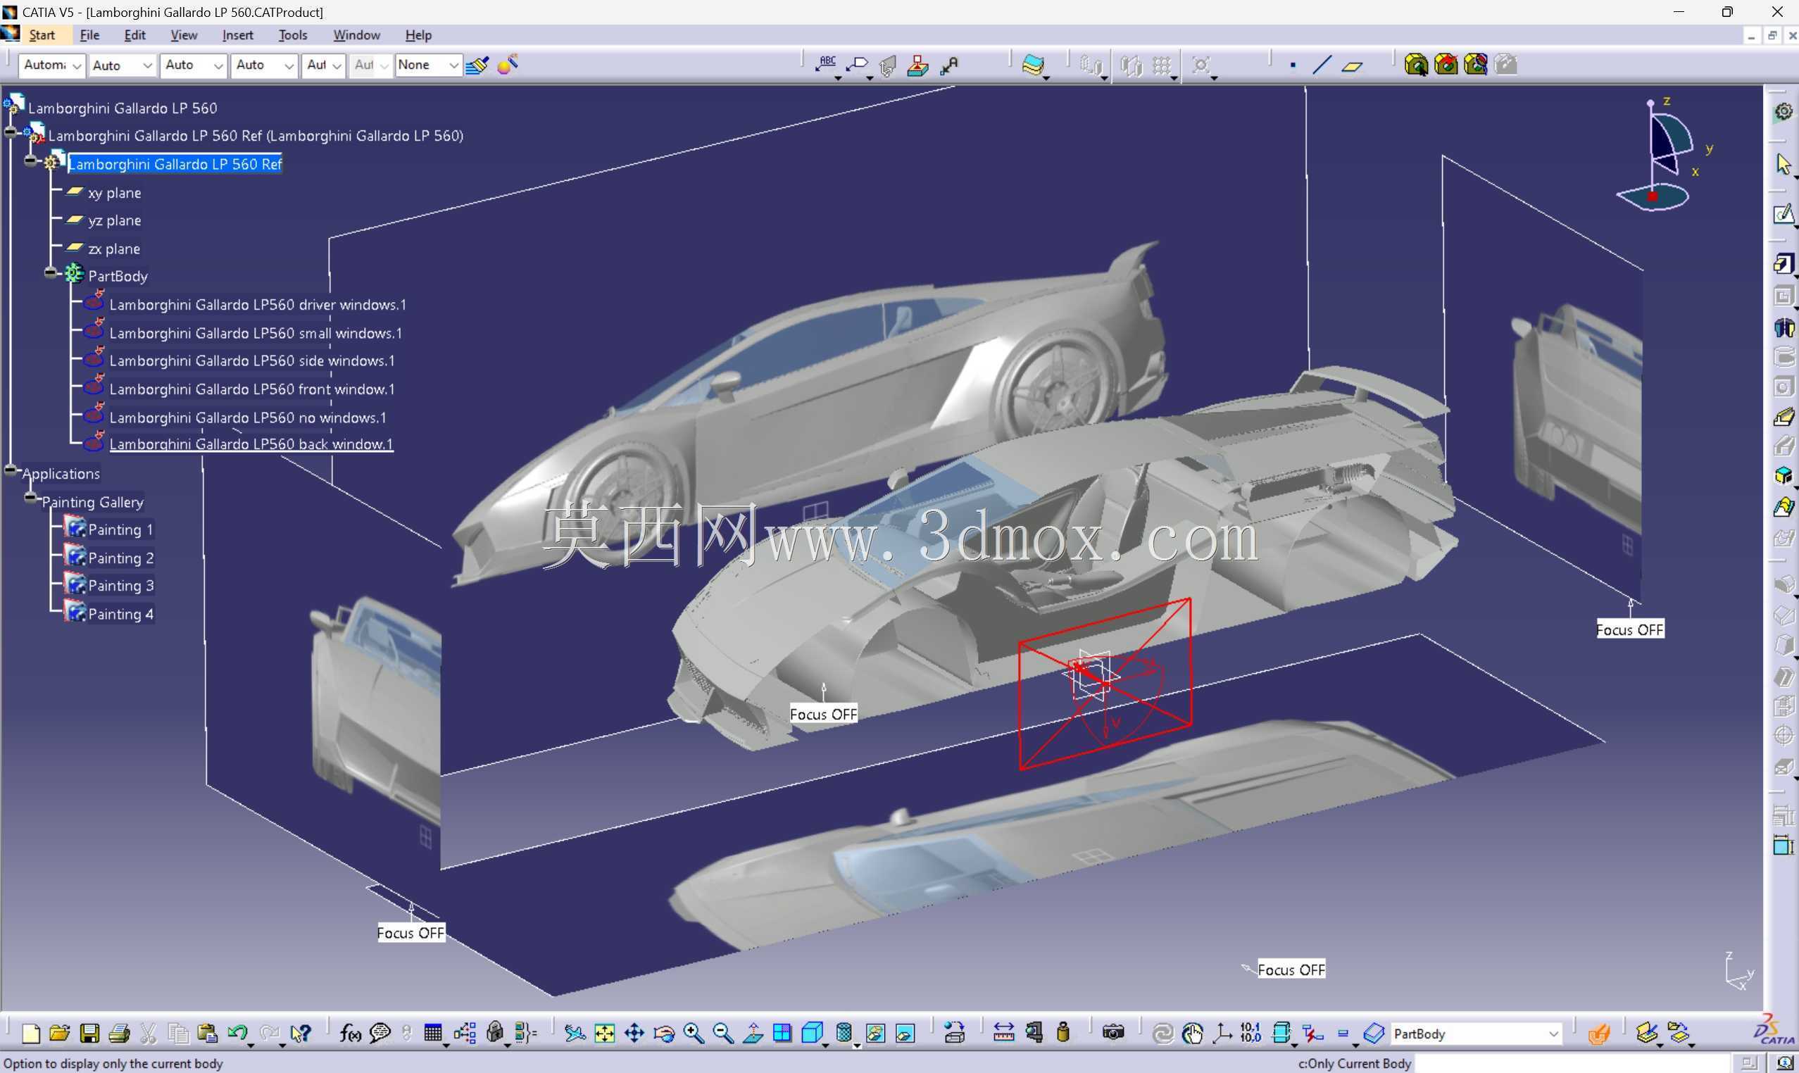1799x1073 pixels.
Task: Save the product with the floppy icon
Action: click(x=89, y=1034)
